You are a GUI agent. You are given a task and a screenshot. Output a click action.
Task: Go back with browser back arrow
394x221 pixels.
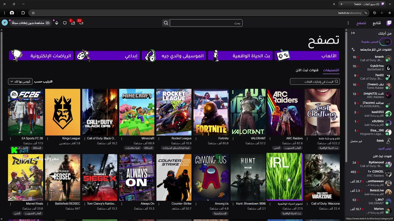click(389, 13)
